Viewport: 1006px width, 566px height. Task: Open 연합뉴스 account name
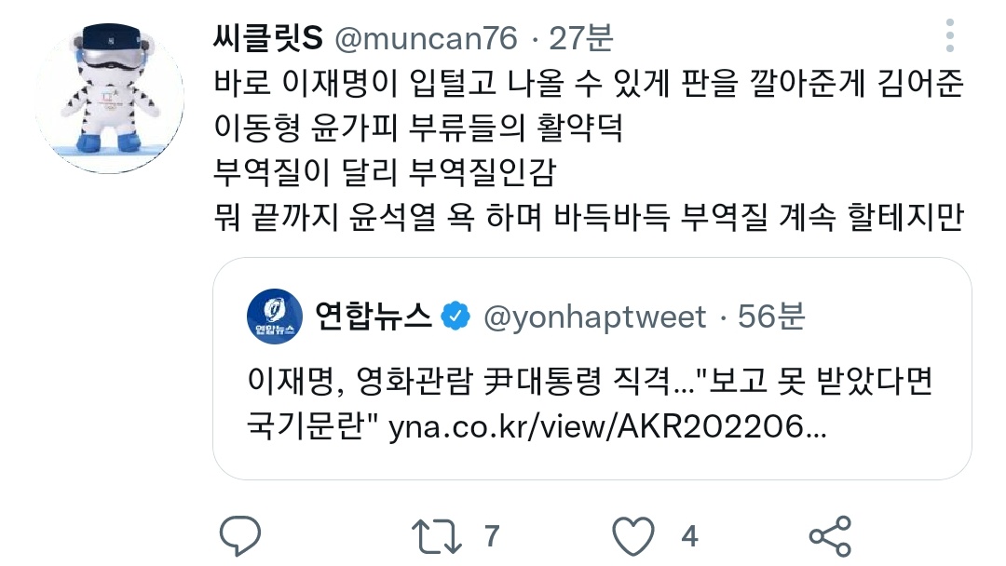[374, 316]
